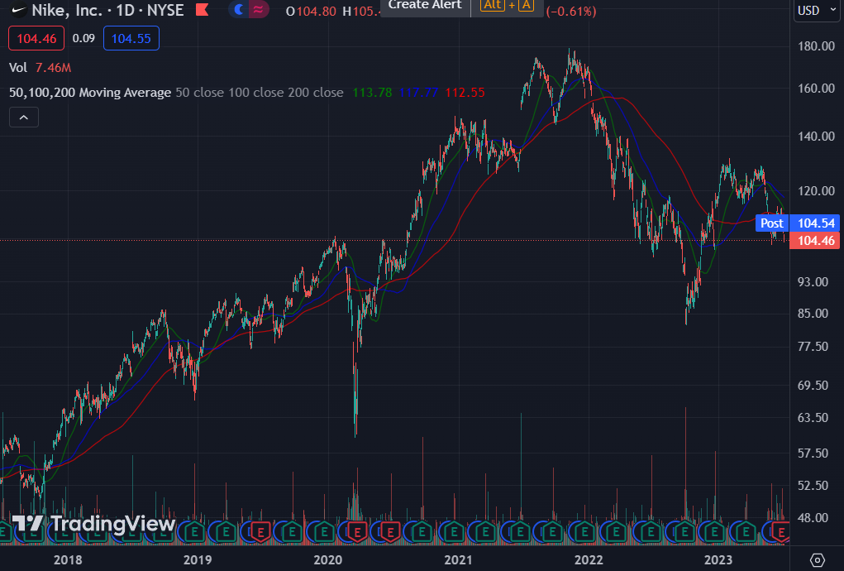Click the green earnings marker just before the 2023 red one
This screenshot has height=571, width=844.
[x=746, y=533]
